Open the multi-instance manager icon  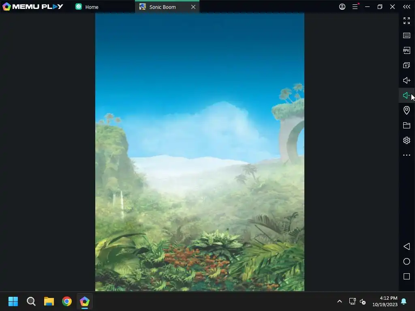[x=406, y=65]
